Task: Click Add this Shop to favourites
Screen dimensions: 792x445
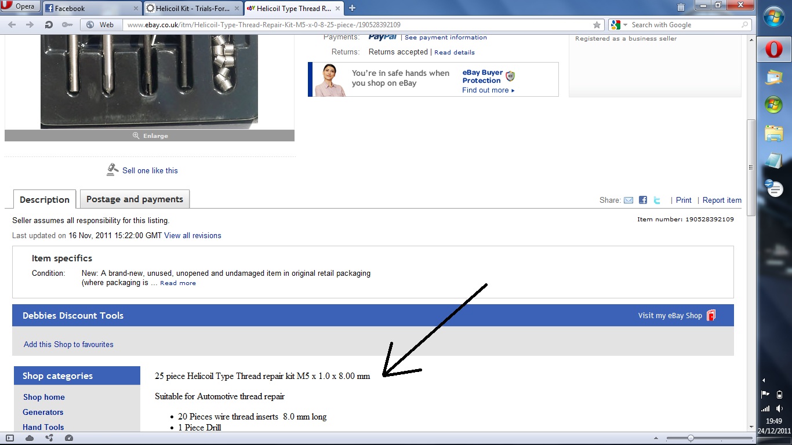Action: (x=68, y=344)
